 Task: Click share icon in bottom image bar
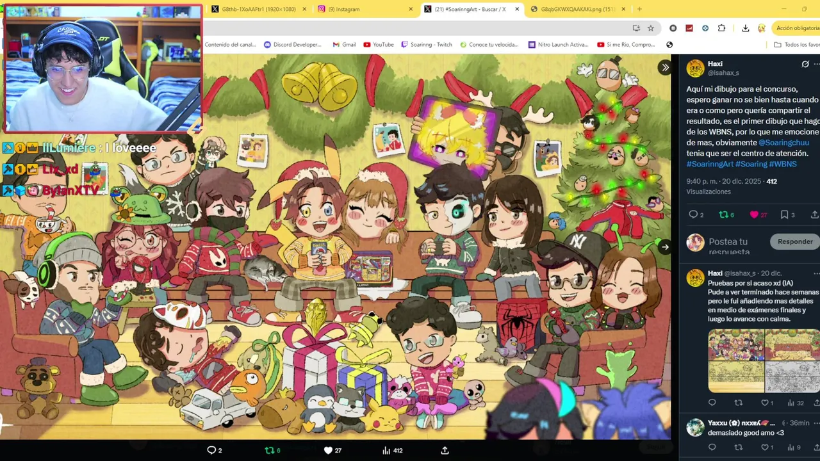coord(445,450)
